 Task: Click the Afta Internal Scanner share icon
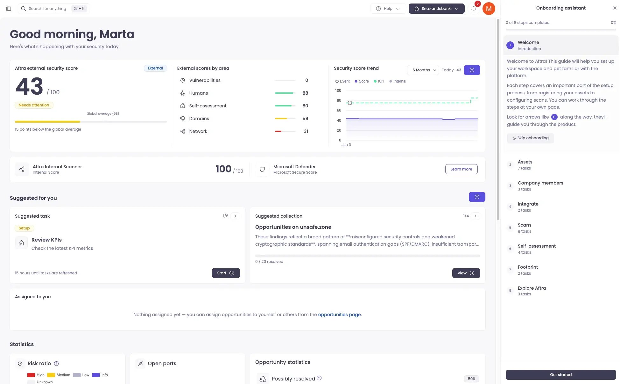(x=22, y=169)
